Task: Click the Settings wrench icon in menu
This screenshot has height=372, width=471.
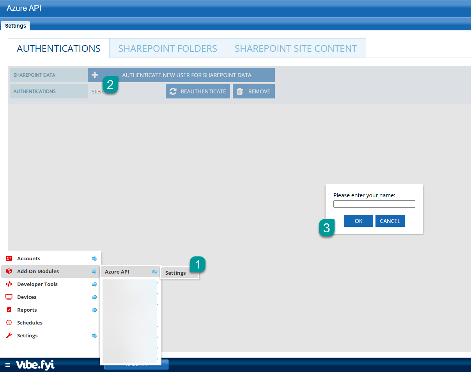Action: (9, 335)
